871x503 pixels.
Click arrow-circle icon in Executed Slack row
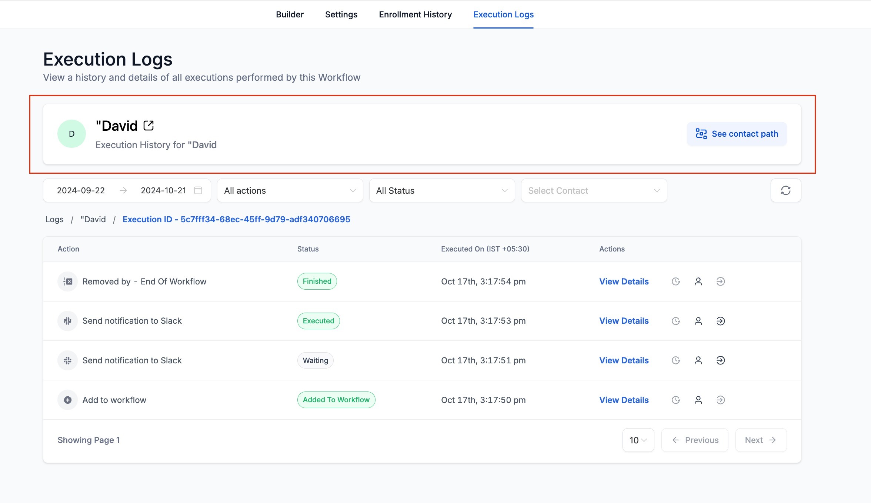pos(720,321)
